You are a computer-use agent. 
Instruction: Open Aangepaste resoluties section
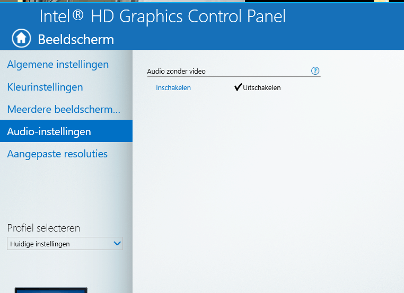pyautogui.click(x=57, y=154)
